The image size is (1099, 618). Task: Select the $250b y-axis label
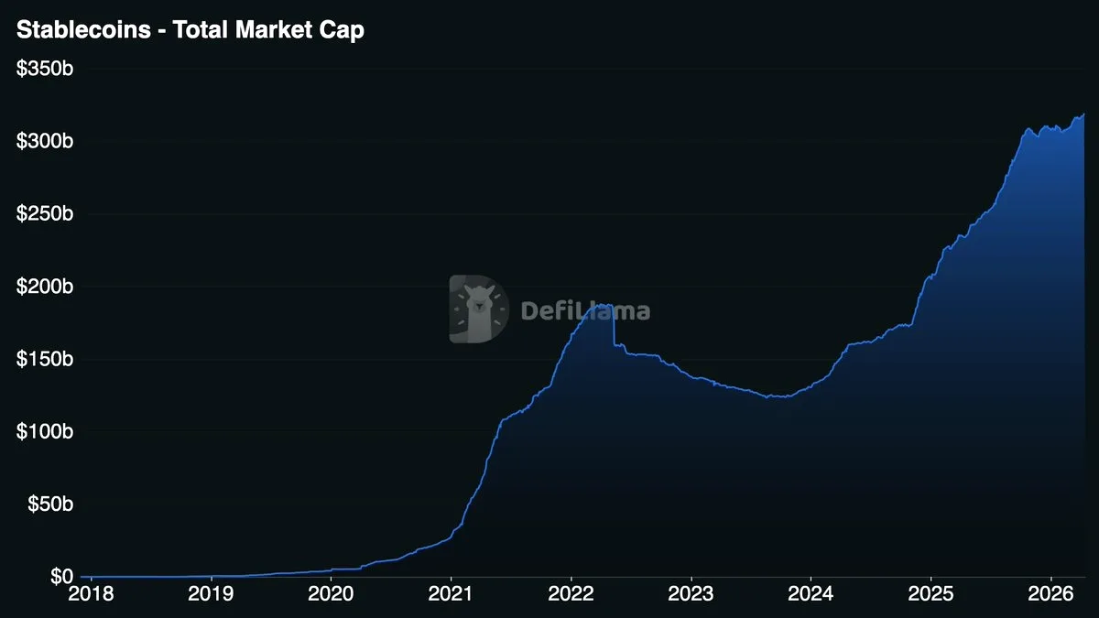tap(45, 214)
